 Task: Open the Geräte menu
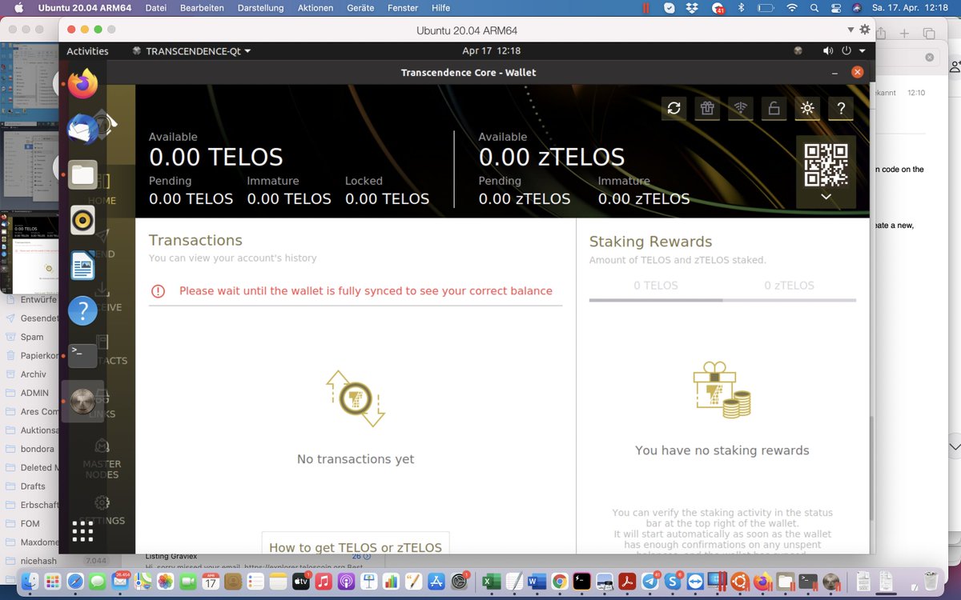coord(362,8)
